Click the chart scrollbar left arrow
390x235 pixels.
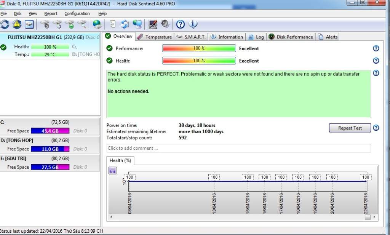111,217
